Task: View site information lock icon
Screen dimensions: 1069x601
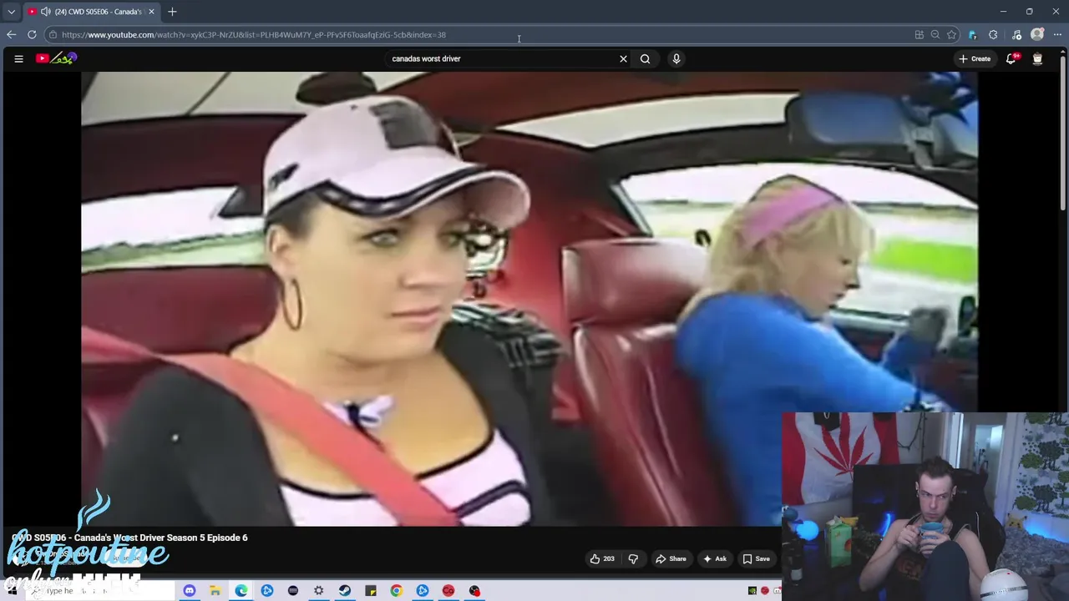Action: click(53, 34)
